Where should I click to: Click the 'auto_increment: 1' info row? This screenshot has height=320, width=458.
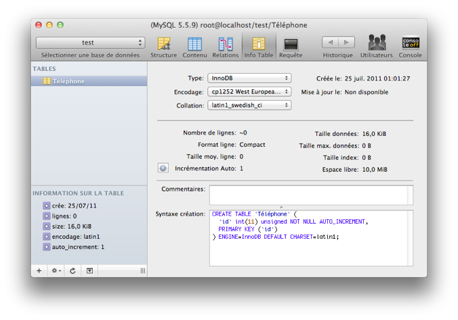tap(73, 247)
